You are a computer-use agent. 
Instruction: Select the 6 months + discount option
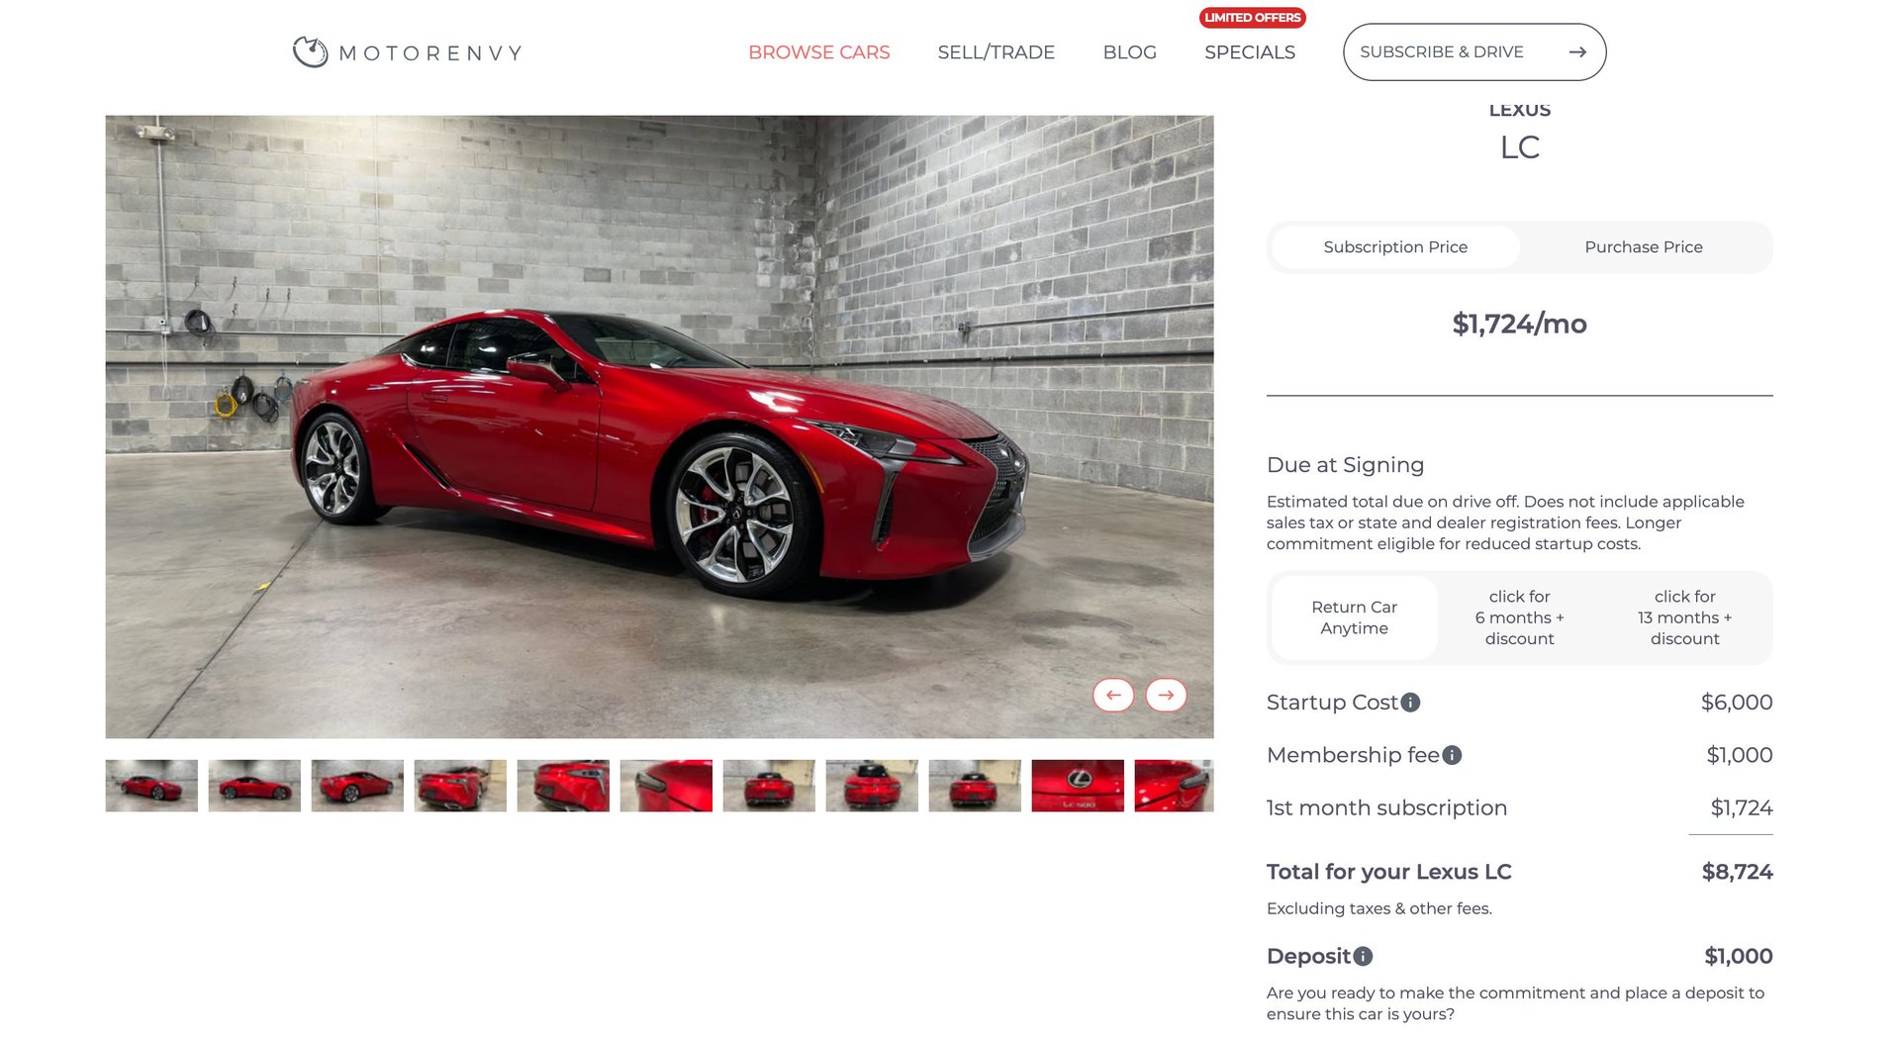coord(1519,617)
